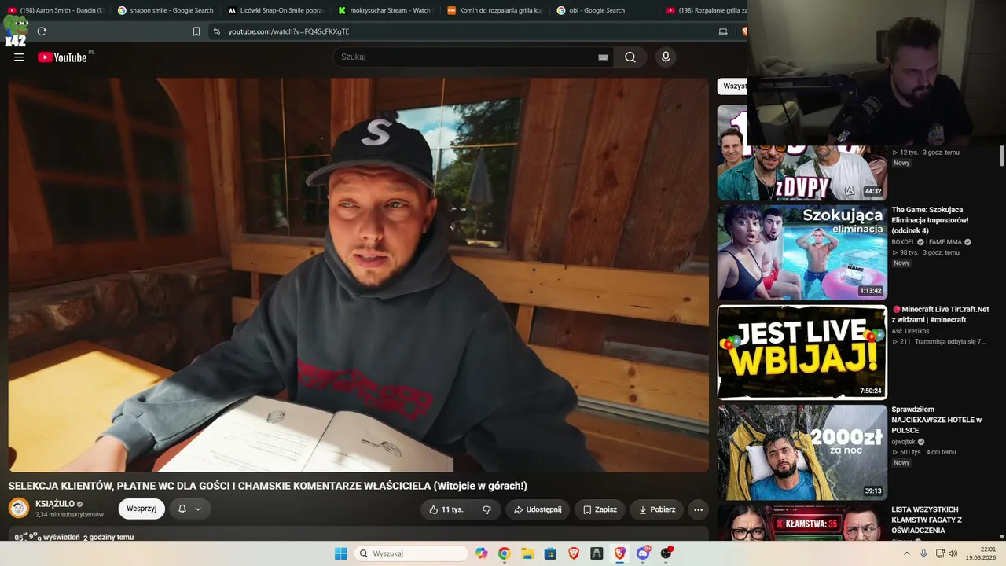Viewport: 1006px width, 566px height.
Task: Save video with Zapisz button
Action: [600, 509]
